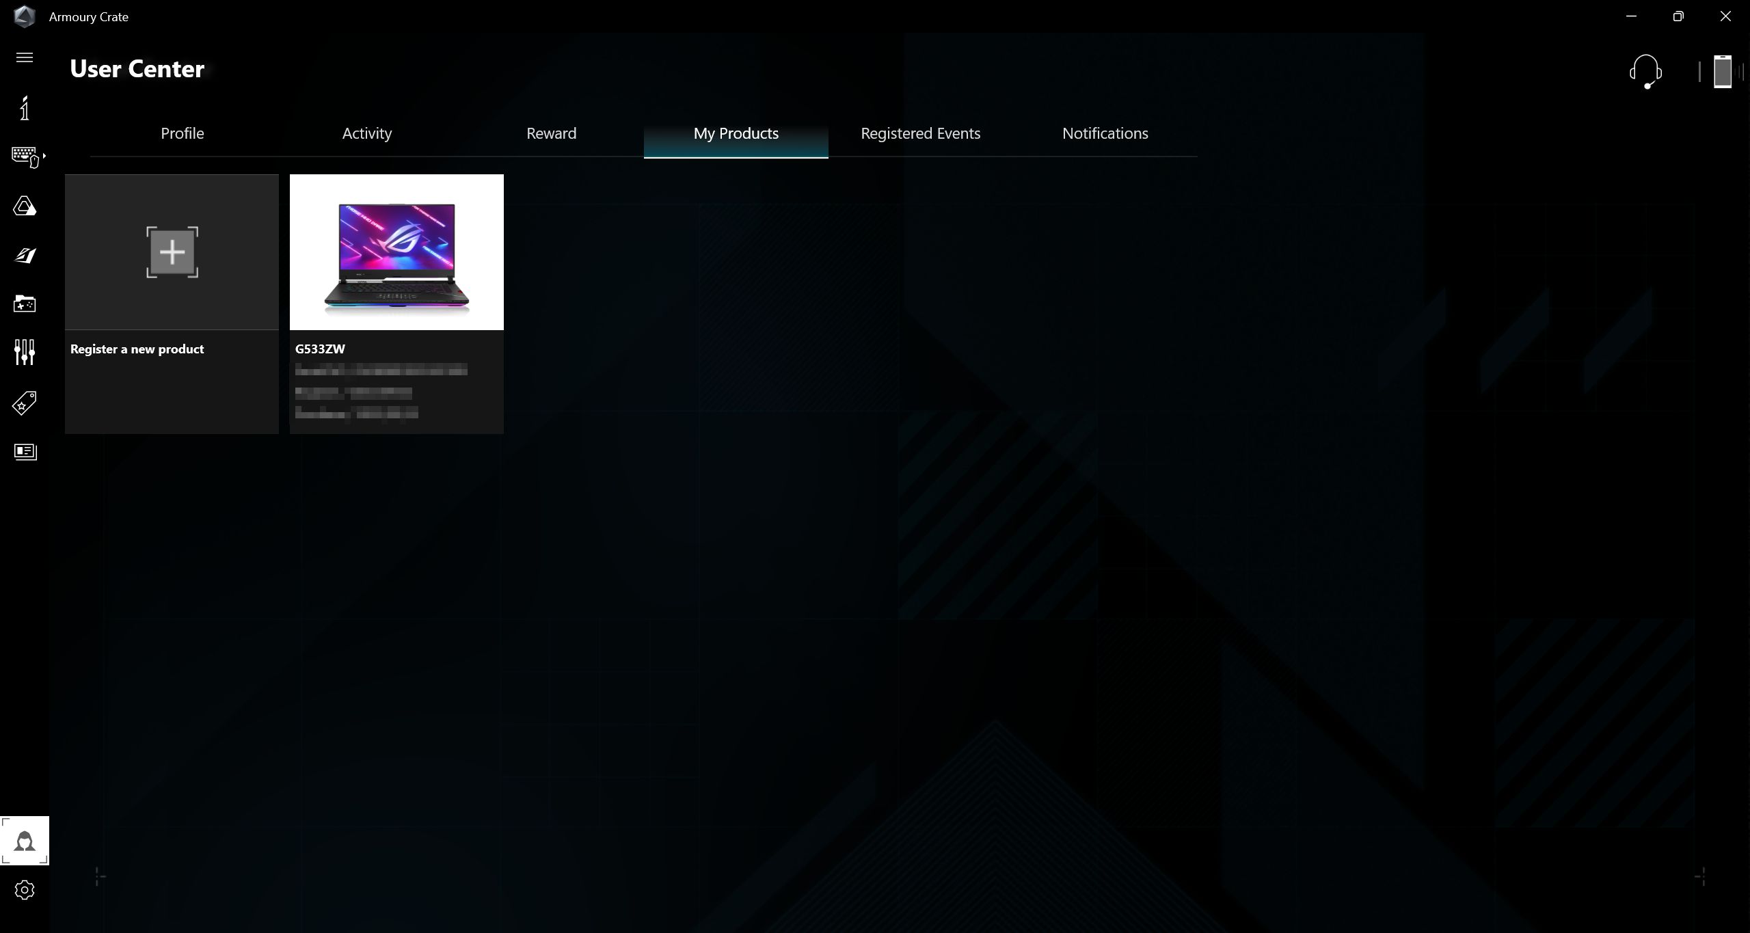
Task: Select the Activity menu item
Action: (x=366, y=133)
